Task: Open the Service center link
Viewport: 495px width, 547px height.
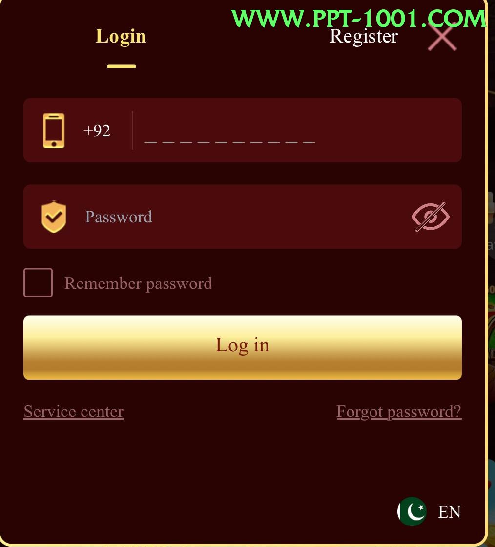Action: [74, 412]
